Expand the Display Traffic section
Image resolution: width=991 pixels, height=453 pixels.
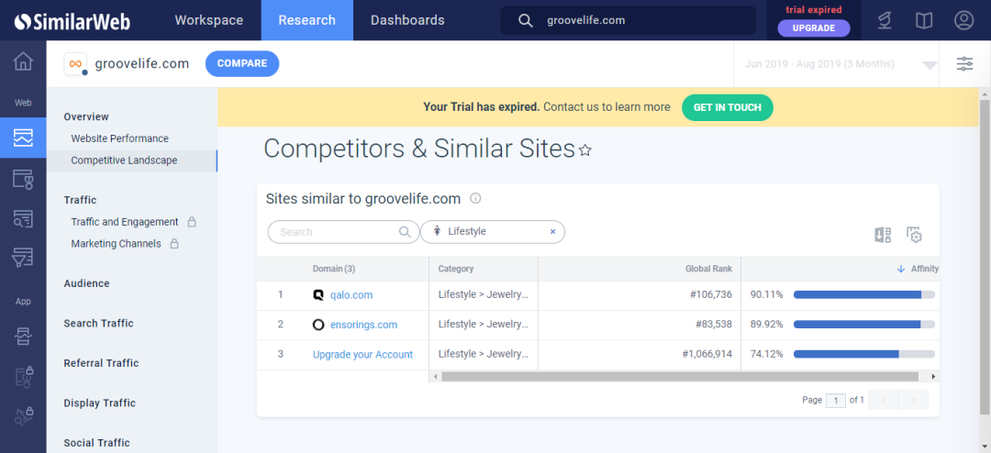point(100,403)
